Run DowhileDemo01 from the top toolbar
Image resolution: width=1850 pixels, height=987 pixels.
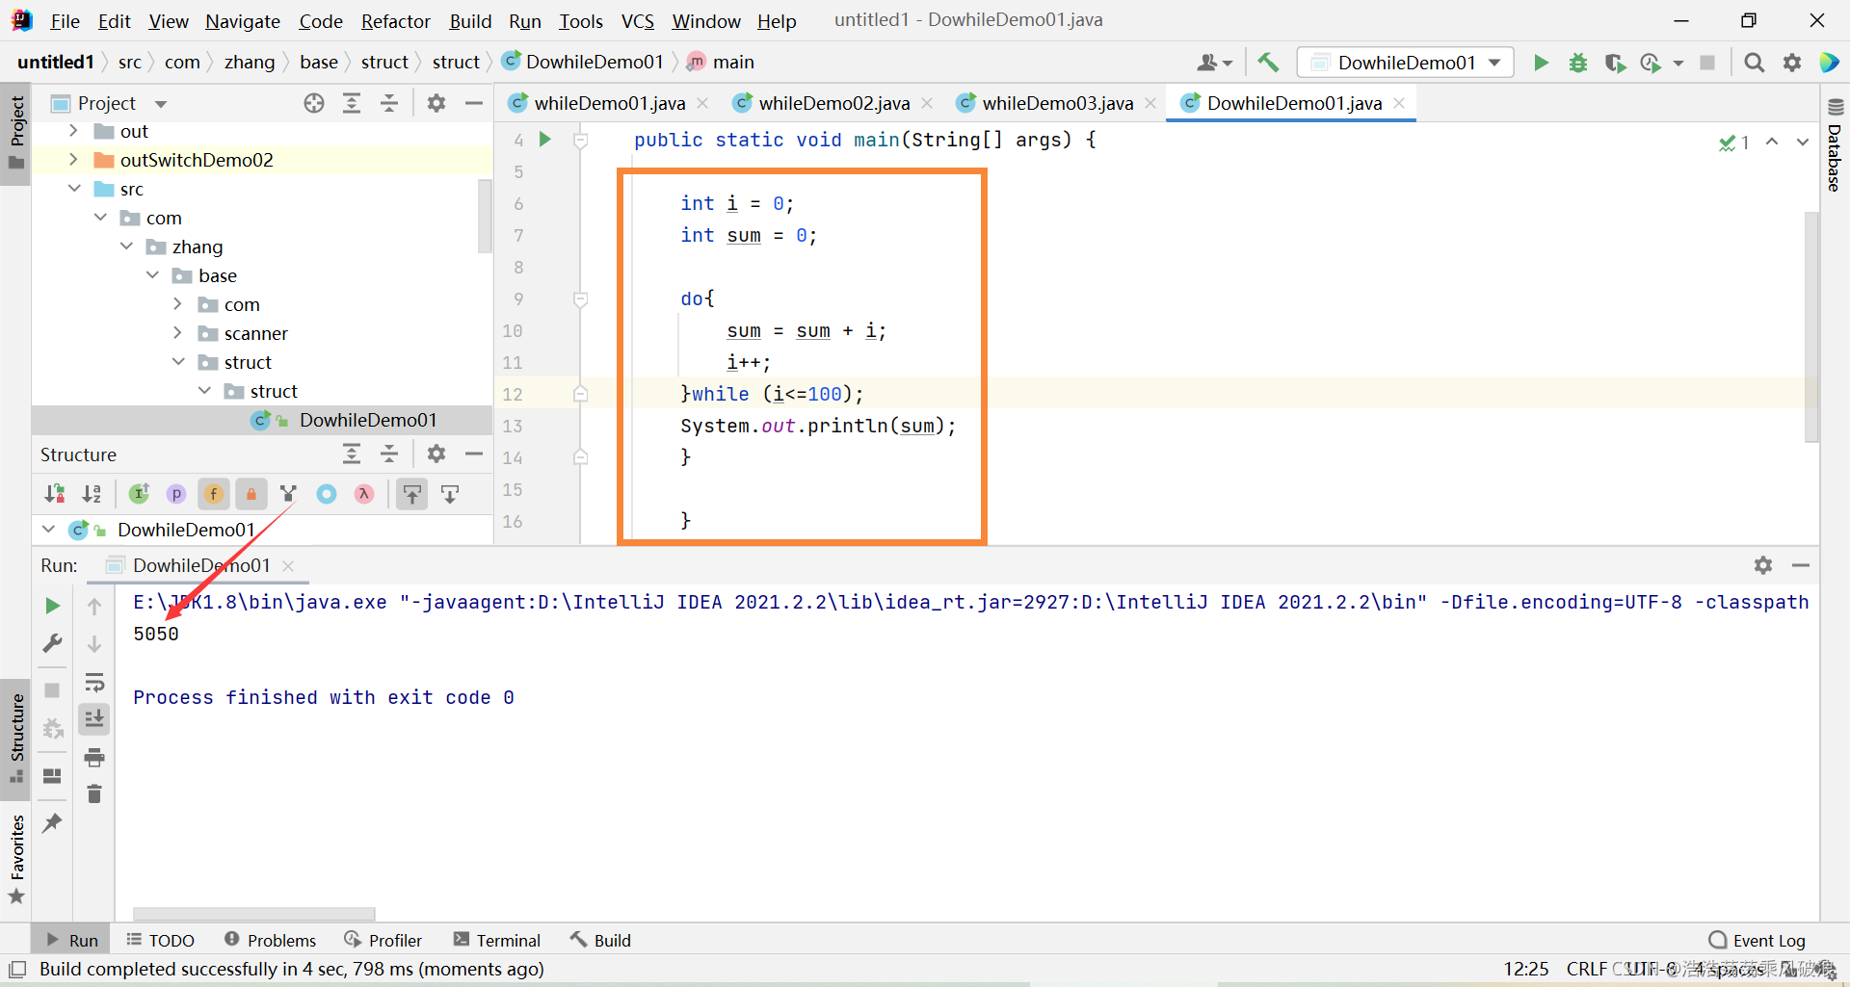[x=1541, y=63]
